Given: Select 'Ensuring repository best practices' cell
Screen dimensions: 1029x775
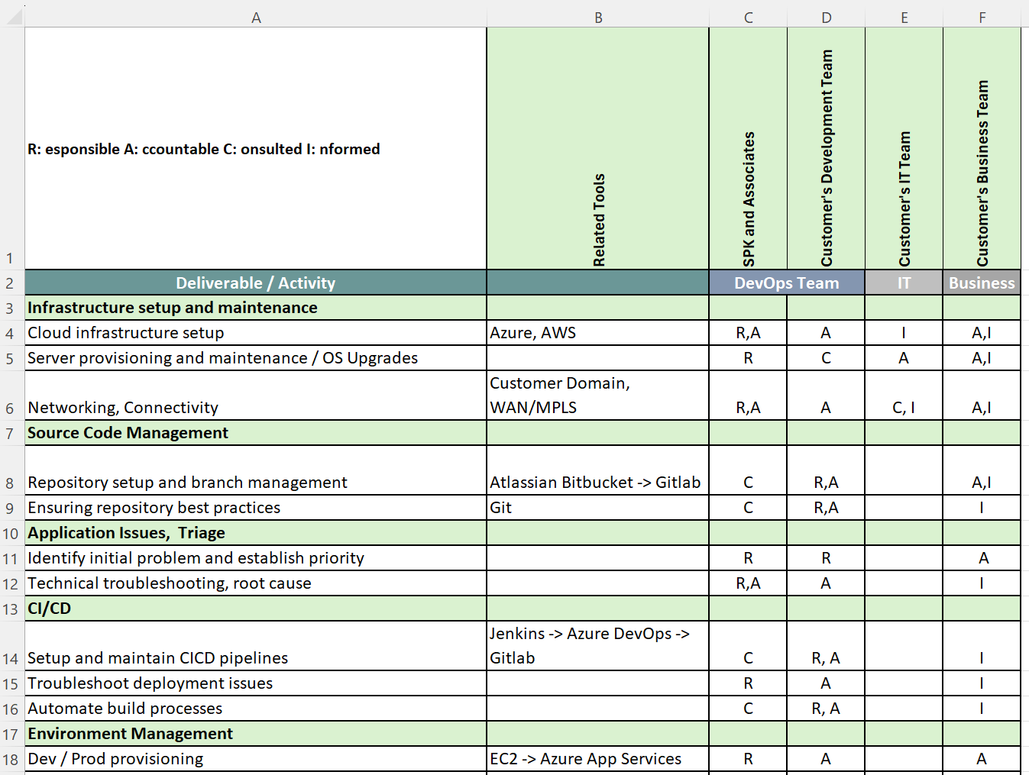Looking at the screenshot, I should pos(256,508).
